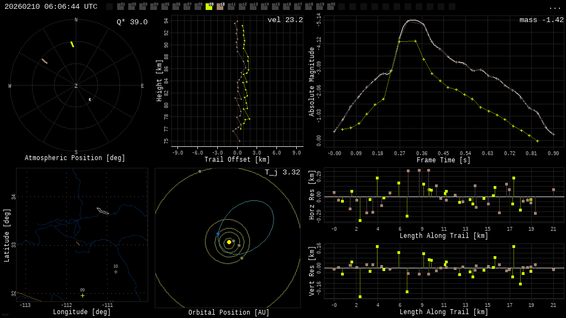
Task: Click station 09 yellow cross on map
Action: 82,295
